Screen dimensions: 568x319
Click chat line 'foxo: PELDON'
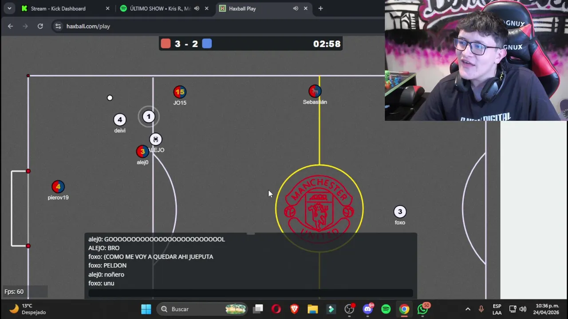tap(107, 265)
